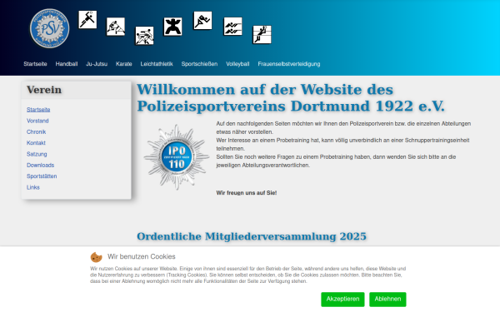Screen dimensions: 500x312
Task: Accept cookies with the Akzeptieren button
Action: click(342, 300)
